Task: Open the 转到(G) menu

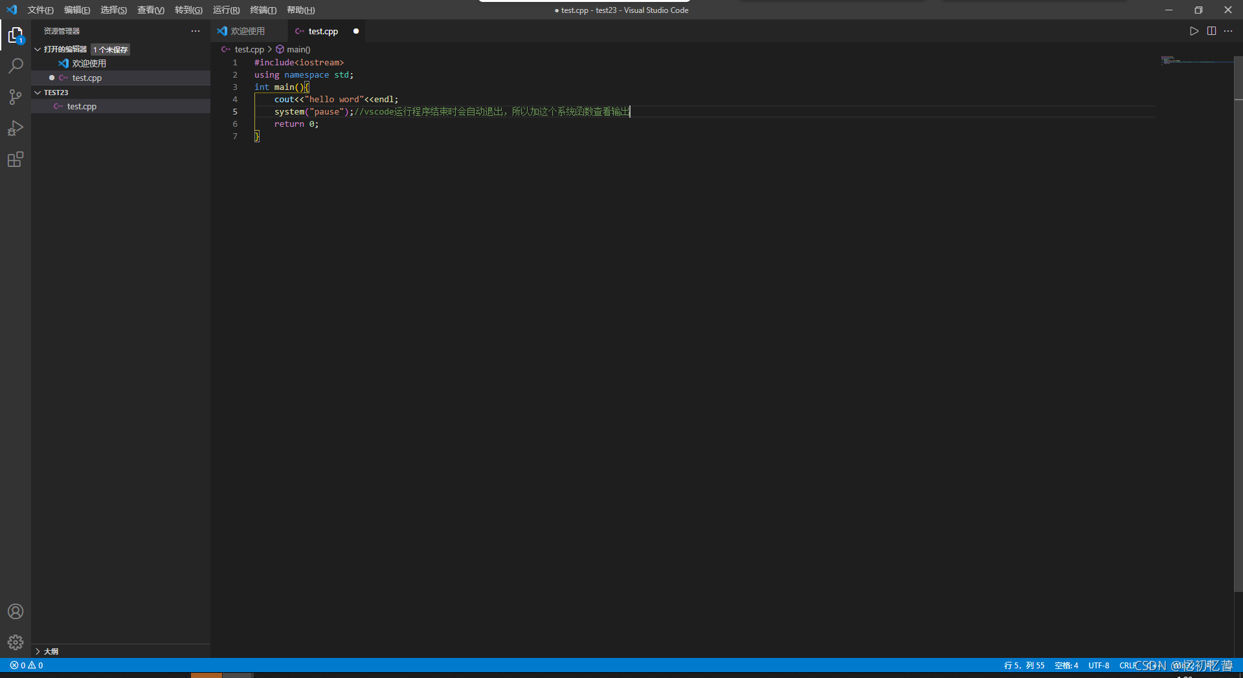Action: (x=188, y=10)
